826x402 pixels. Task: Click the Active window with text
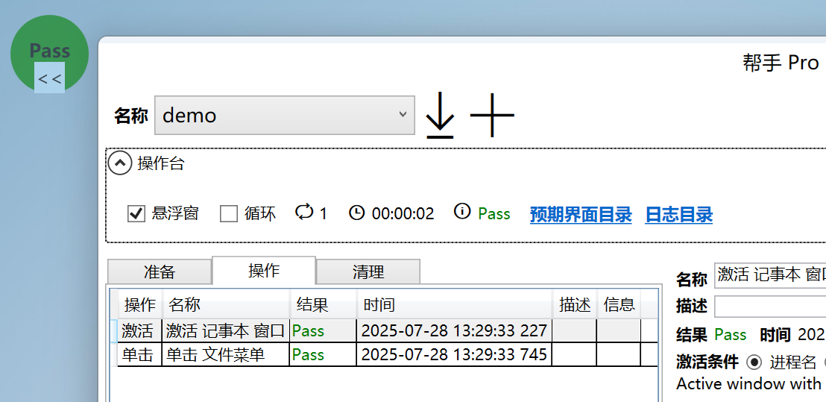(x=751, y=383)
